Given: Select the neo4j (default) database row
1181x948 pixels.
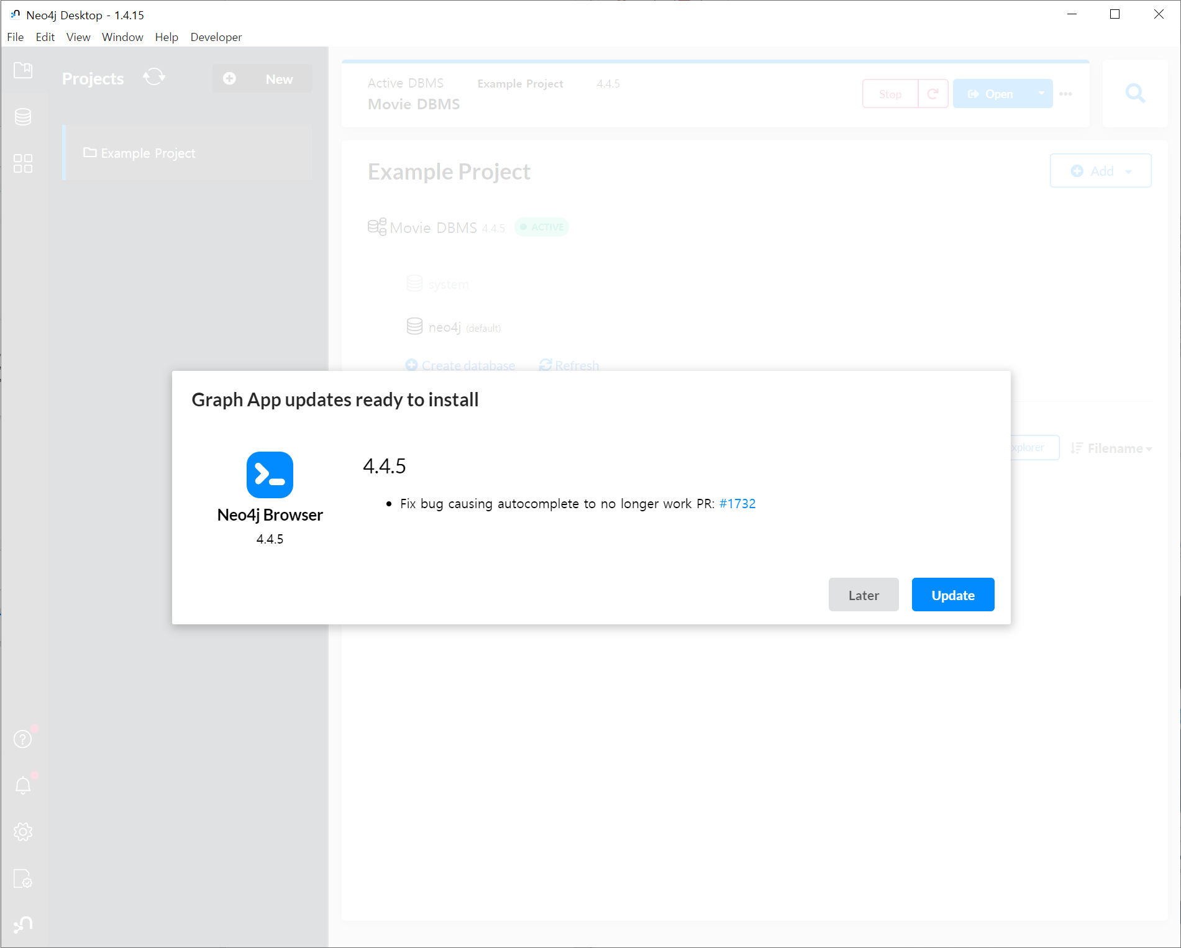Looking at the screenshot, I should tap(454, 327).
